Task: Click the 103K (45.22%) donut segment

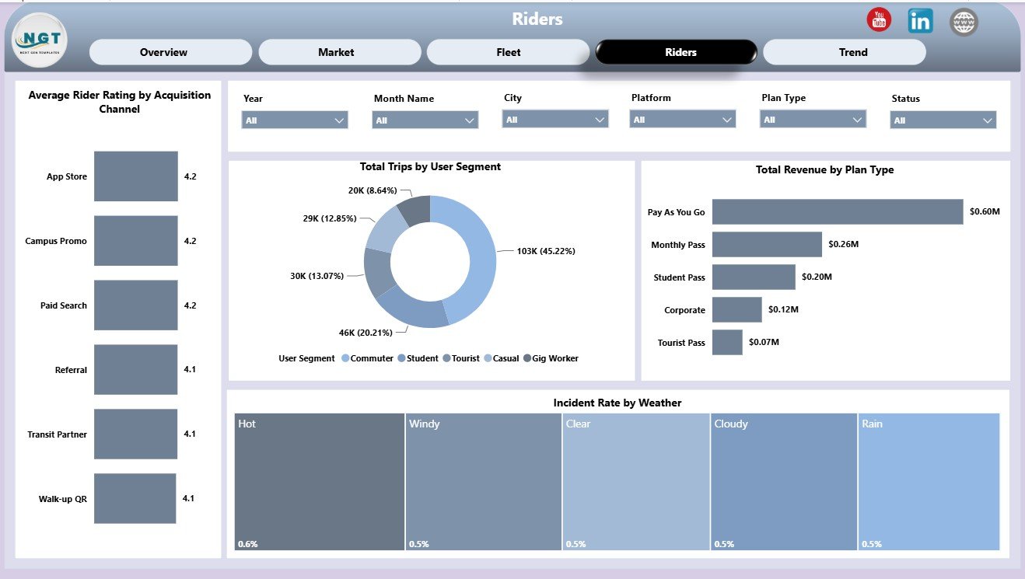Action: (x=482, y=256)
